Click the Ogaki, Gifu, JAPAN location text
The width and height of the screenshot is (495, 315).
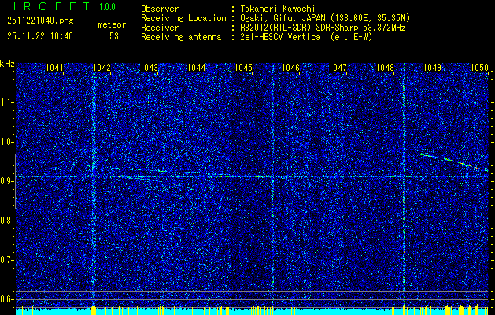pos(325,18)
